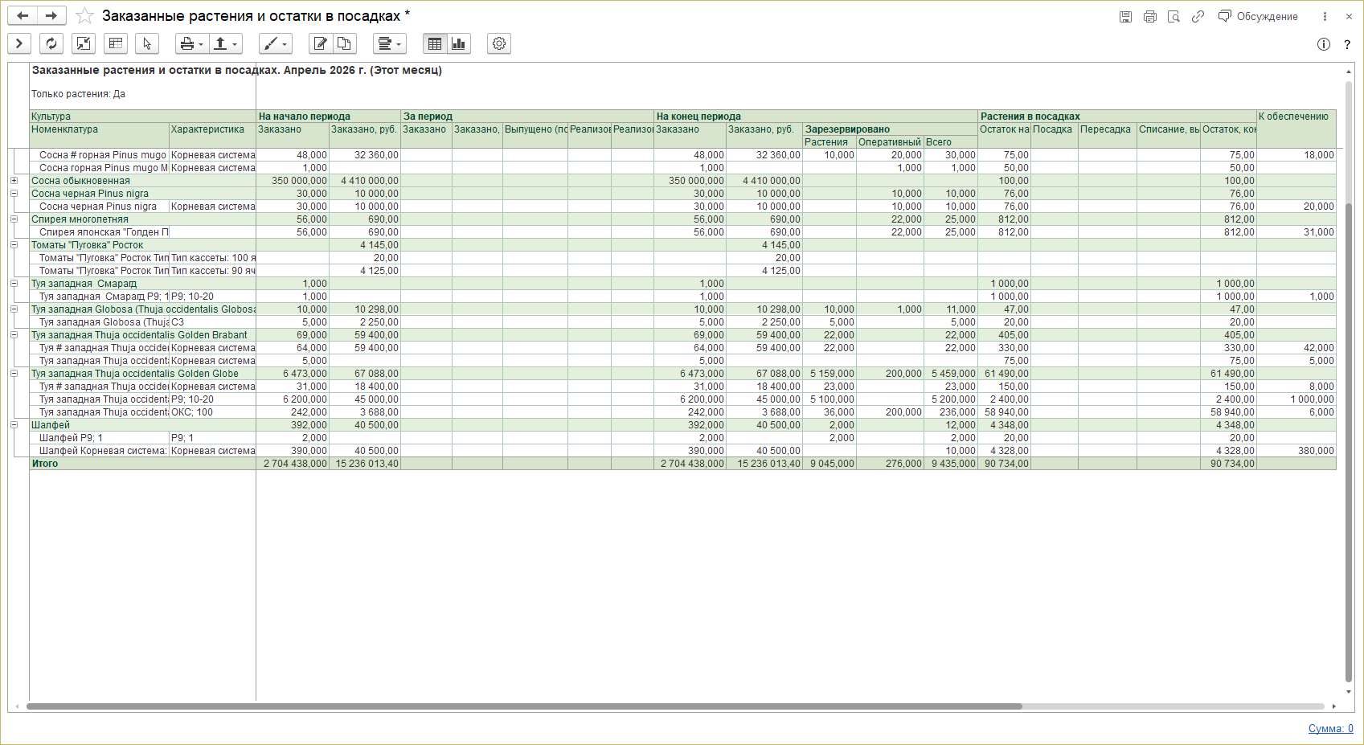Switch to bar chart view mode
The height and width of the screenshot is (745, 1364).
(x=459, y=43)
